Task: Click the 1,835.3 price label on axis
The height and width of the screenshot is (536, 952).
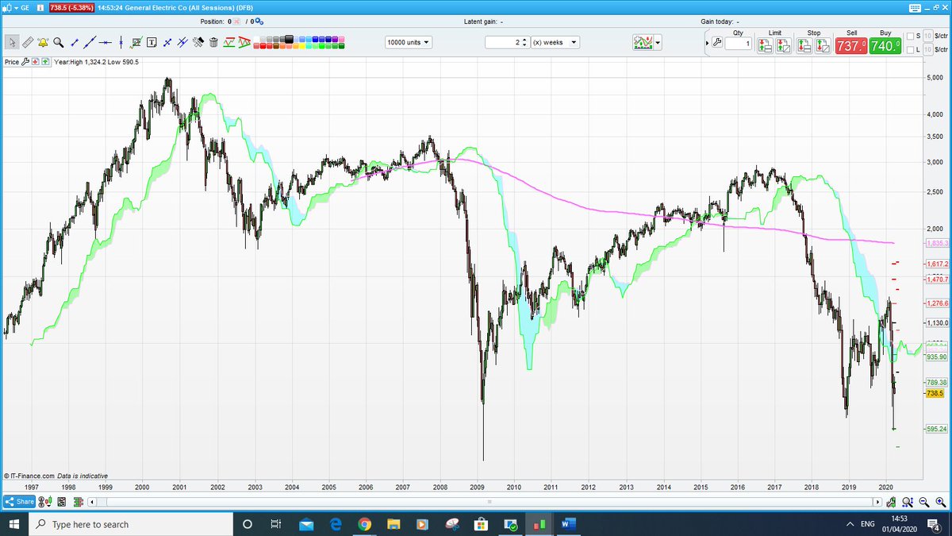Action: tap(937, 242)
